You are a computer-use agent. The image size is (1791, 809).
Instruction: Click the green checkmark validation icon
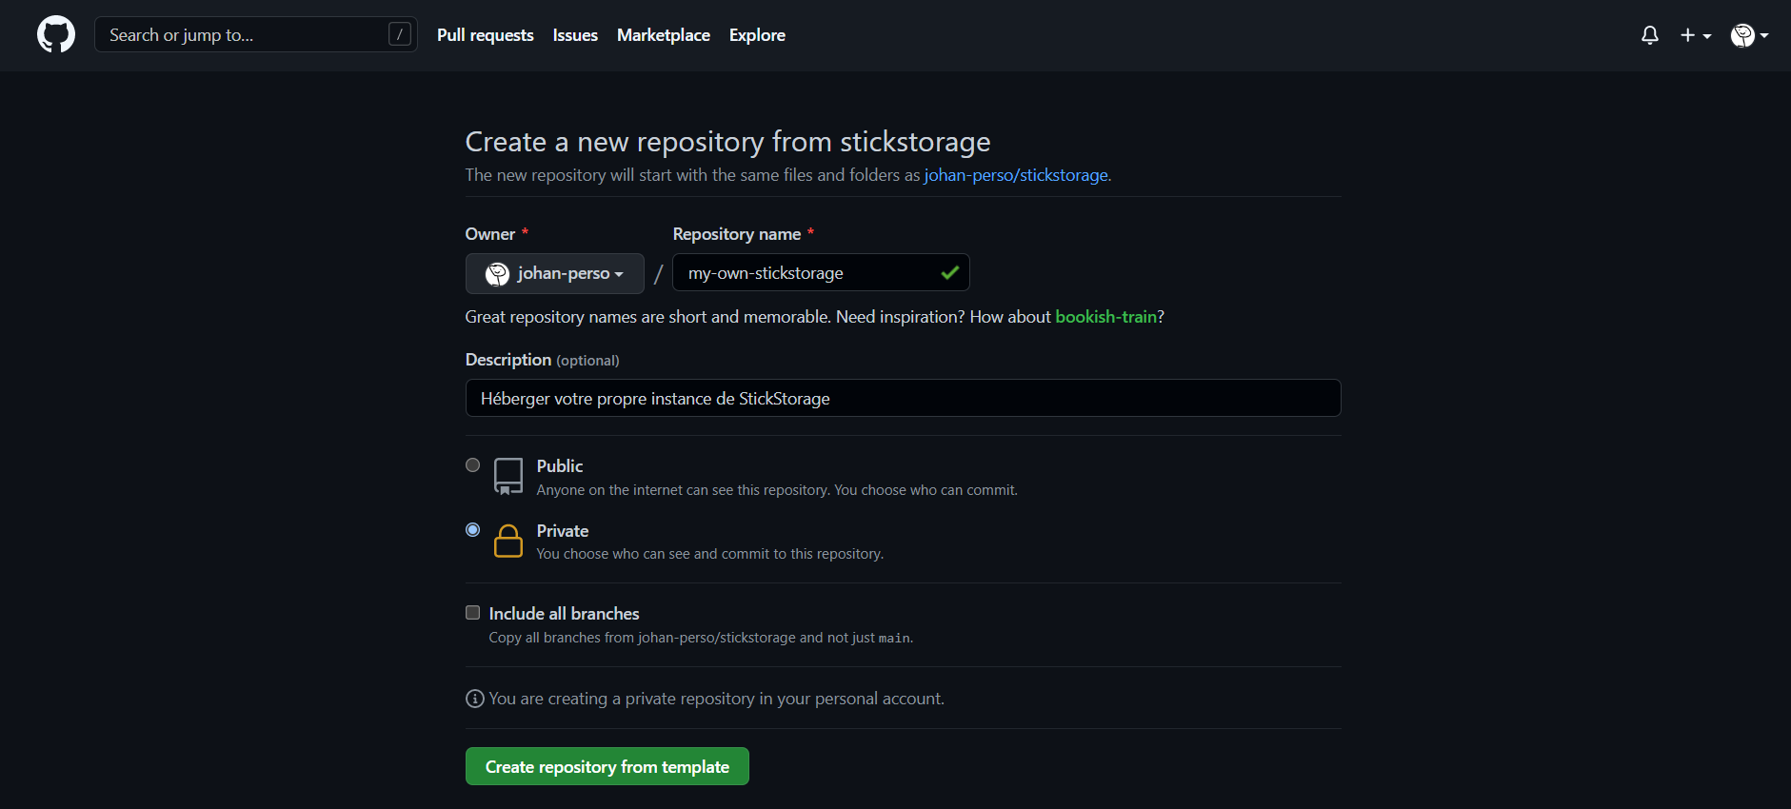pyautogui.click(x=949, y=273)
